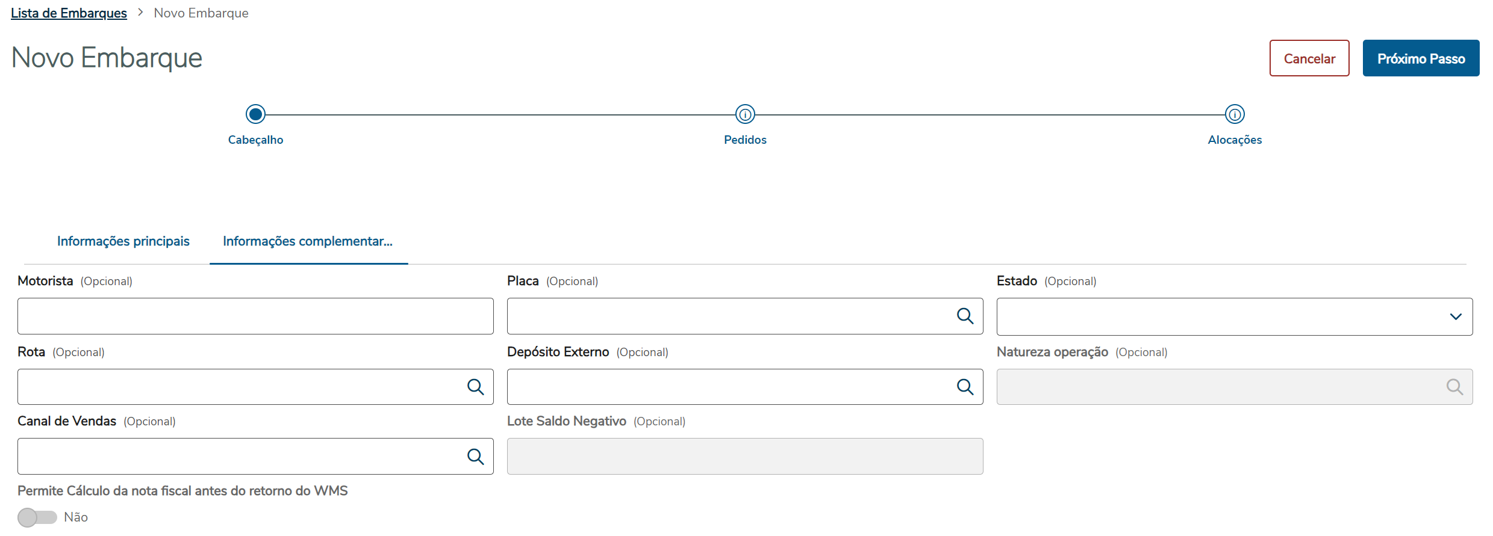The image size is (1493, 536).
Task: Go to the Pedidos step circle
Action: (x=745, y=114)
